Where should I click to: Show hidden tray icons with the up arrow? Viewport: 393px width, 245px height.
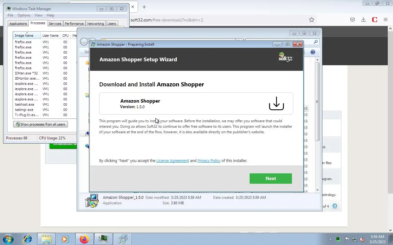pyautogui.click(x=330, y=239)
